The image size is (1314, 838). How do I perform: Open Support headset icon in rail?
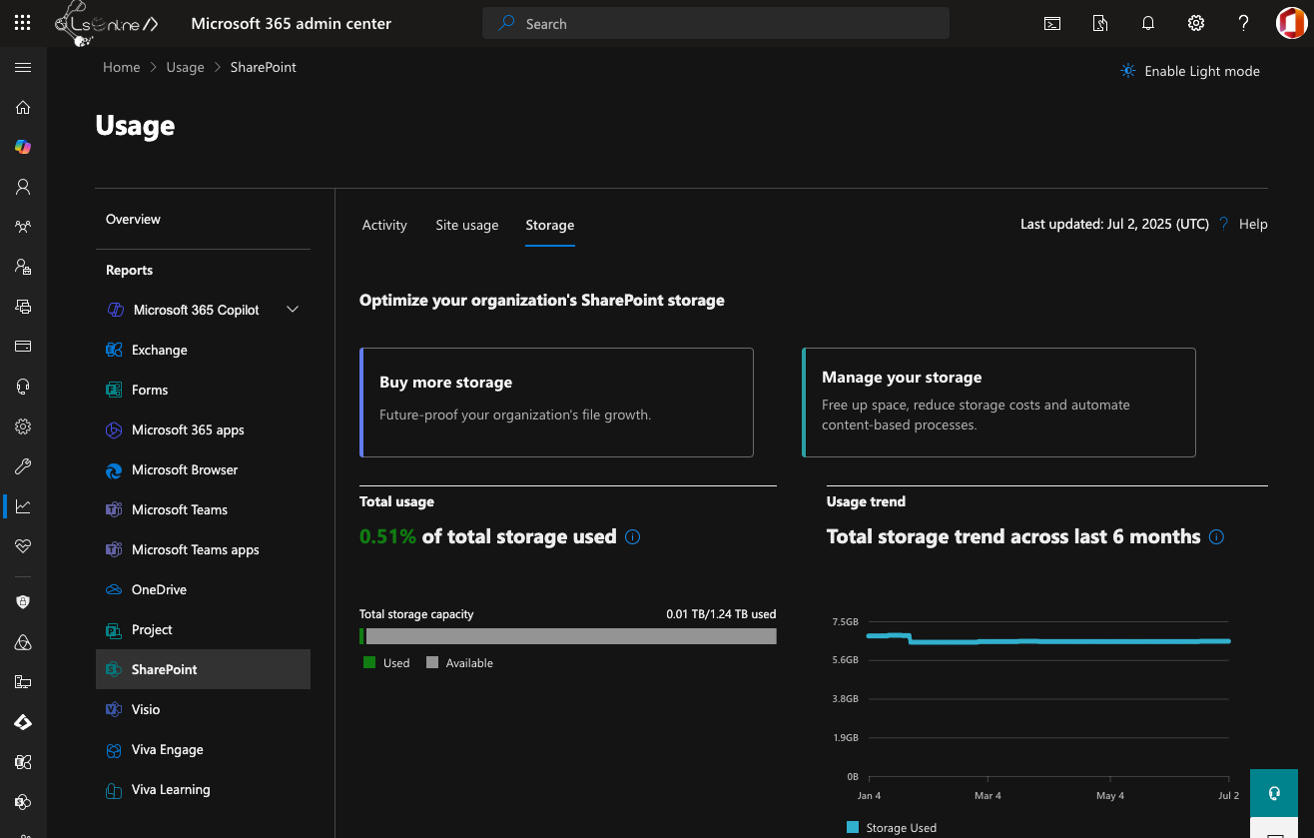click(x=23, y=387)
